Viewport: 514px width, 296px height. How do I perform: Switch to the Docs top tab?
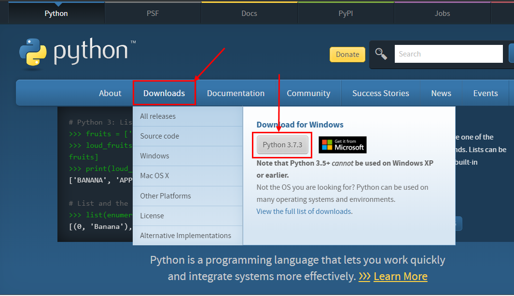click(249, 14)
